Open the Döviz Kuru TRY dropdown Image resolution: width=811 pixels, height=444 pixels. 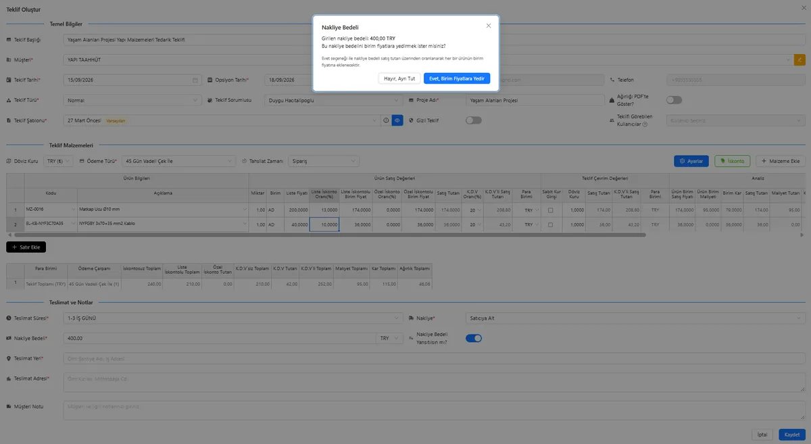point(58,161)
